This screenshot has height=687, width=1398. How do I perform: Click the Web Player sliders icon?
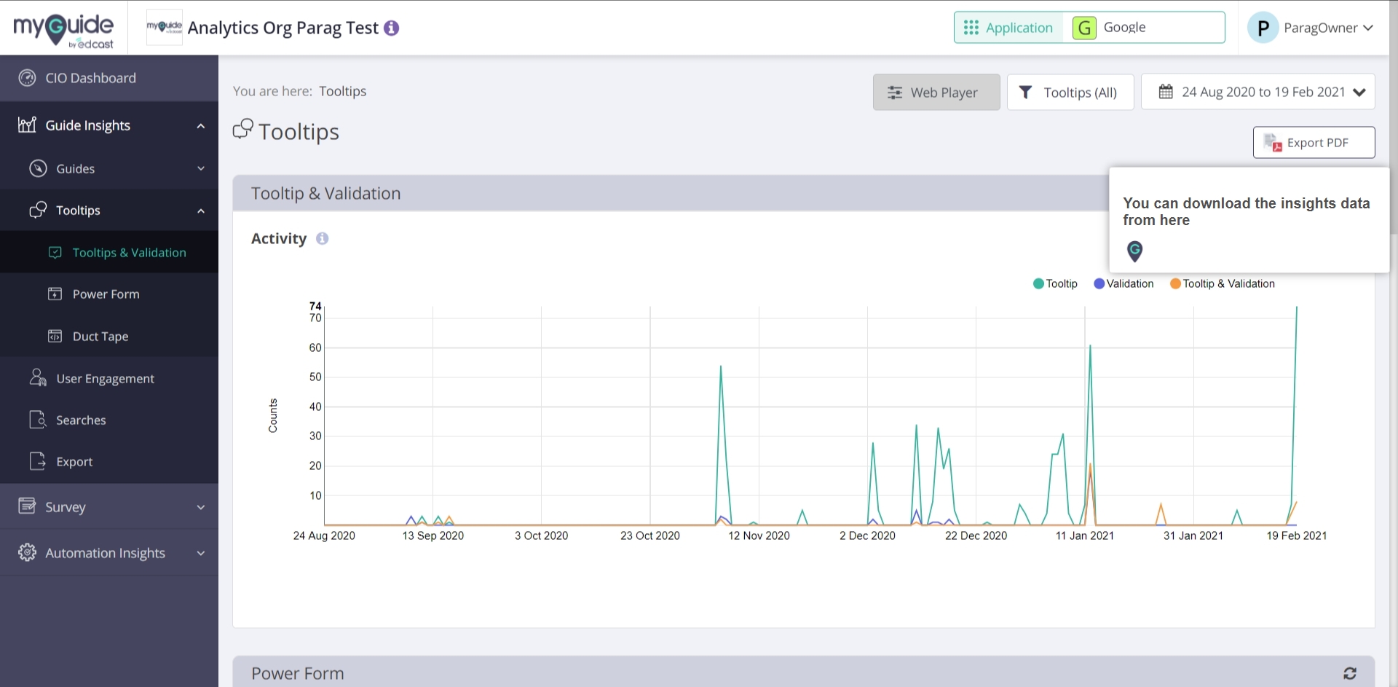click(x=895, y=93)
